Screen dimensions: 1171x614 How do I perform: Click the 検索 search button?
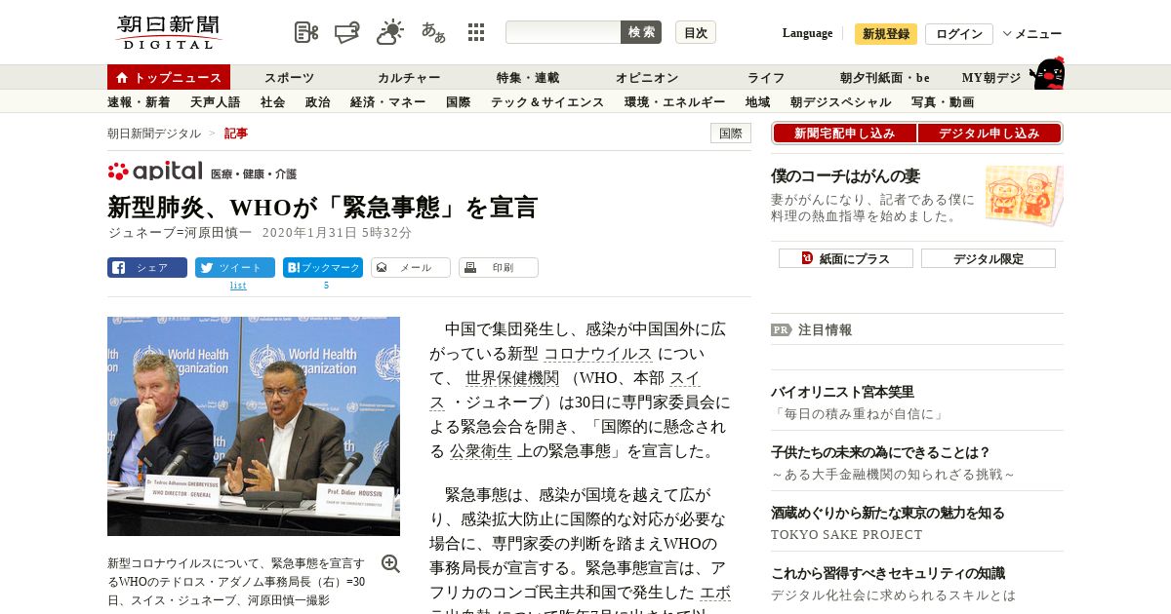click(x=641, y=32)
